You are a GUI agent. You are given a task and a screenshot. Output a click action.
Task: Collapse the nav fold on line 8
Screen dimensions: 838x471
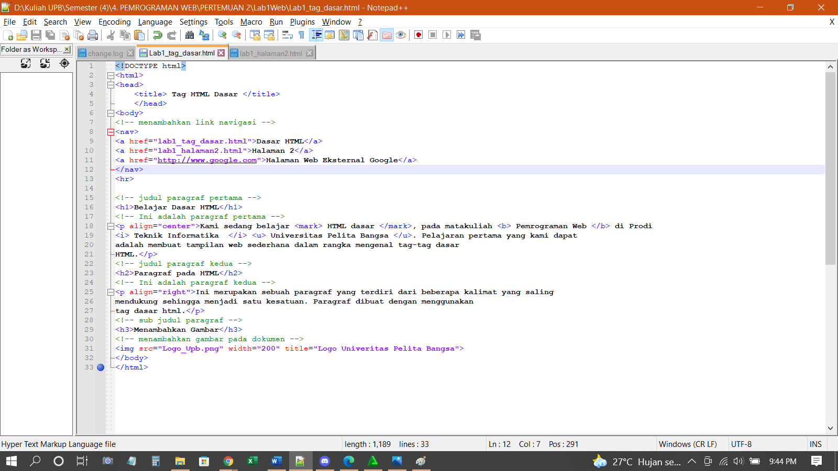(111, 132)
